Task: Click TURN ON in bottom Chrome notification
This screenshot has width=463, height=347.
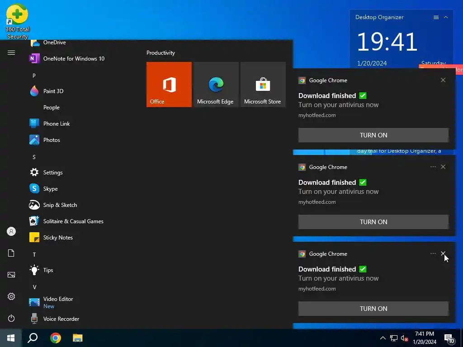Action: tap(373, 308)
